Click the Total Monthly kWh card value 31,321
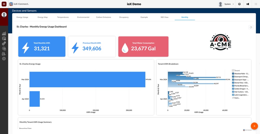The height and width of the screenshot is (134, 260). pos(42,48)
